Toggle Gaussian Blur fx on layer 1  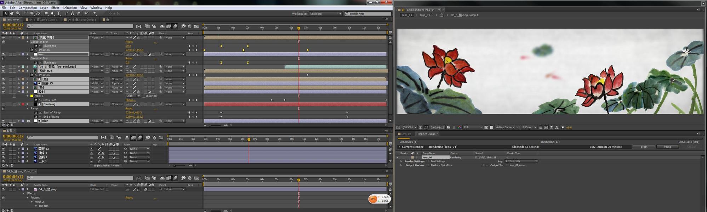[x=3, y=42]
